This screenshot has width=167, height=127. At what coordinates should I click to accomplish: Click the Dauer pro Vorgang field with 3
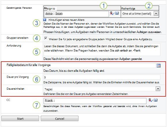pyautogui.click(x=102, y=77)
